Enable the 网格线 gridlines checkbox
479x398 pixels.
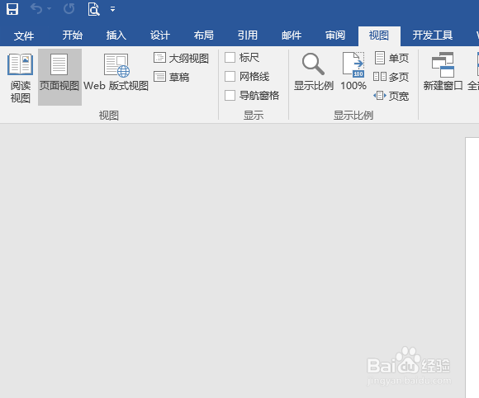tap(230, 76)
